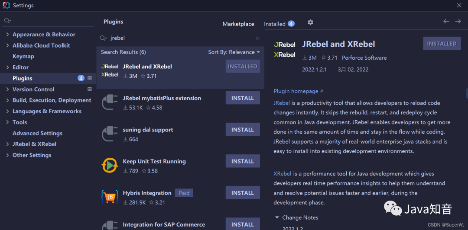
Task: Click the XRebel link in description
Action: pos(283,173)
